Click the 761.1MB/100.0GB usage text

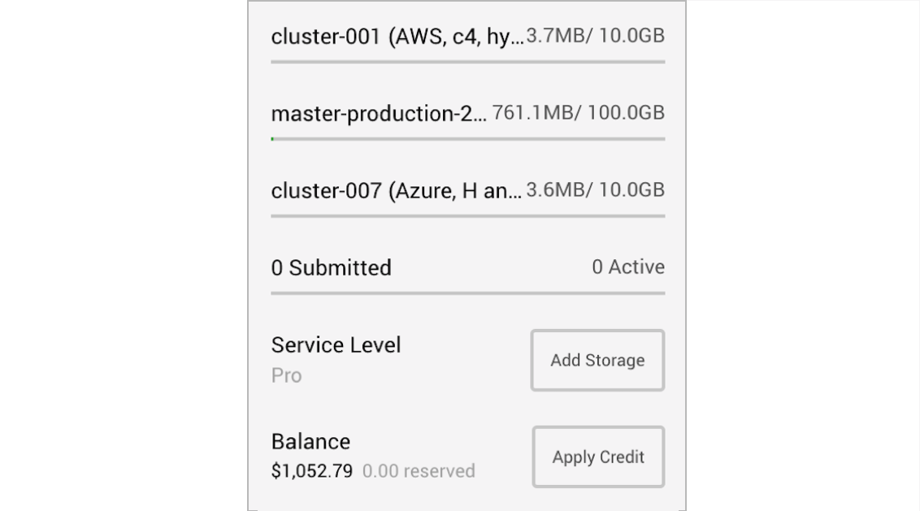[x=579, y=113]
